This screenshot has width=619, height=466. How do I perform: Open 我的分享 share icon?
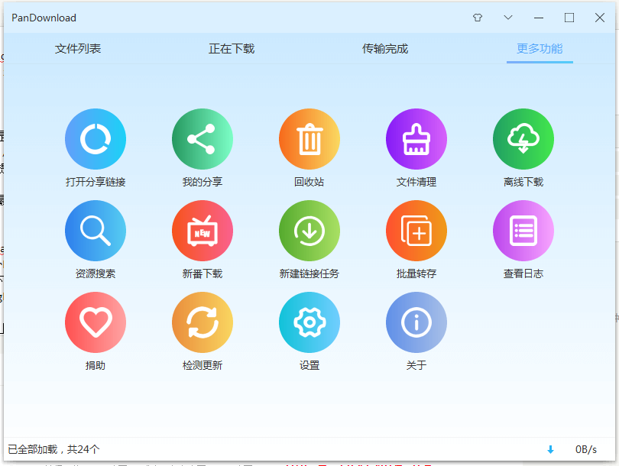click(x=203, y=139)
